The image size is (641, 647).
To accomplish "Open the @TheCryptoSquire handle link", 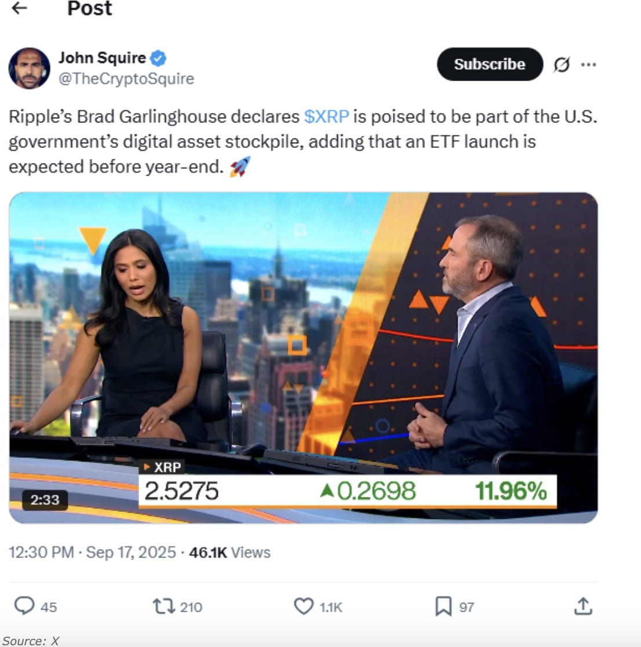I will point(126,78).
